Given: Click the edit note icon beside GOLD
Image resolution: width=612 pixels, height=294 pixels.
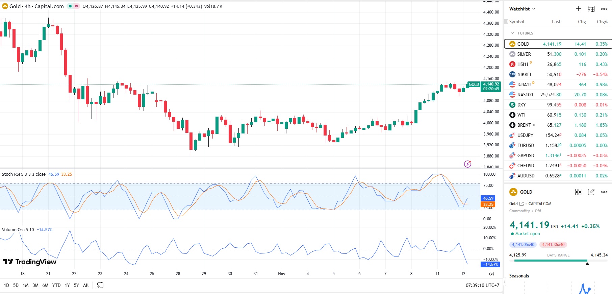Looking at the screenshot, I should click(591, 192).
